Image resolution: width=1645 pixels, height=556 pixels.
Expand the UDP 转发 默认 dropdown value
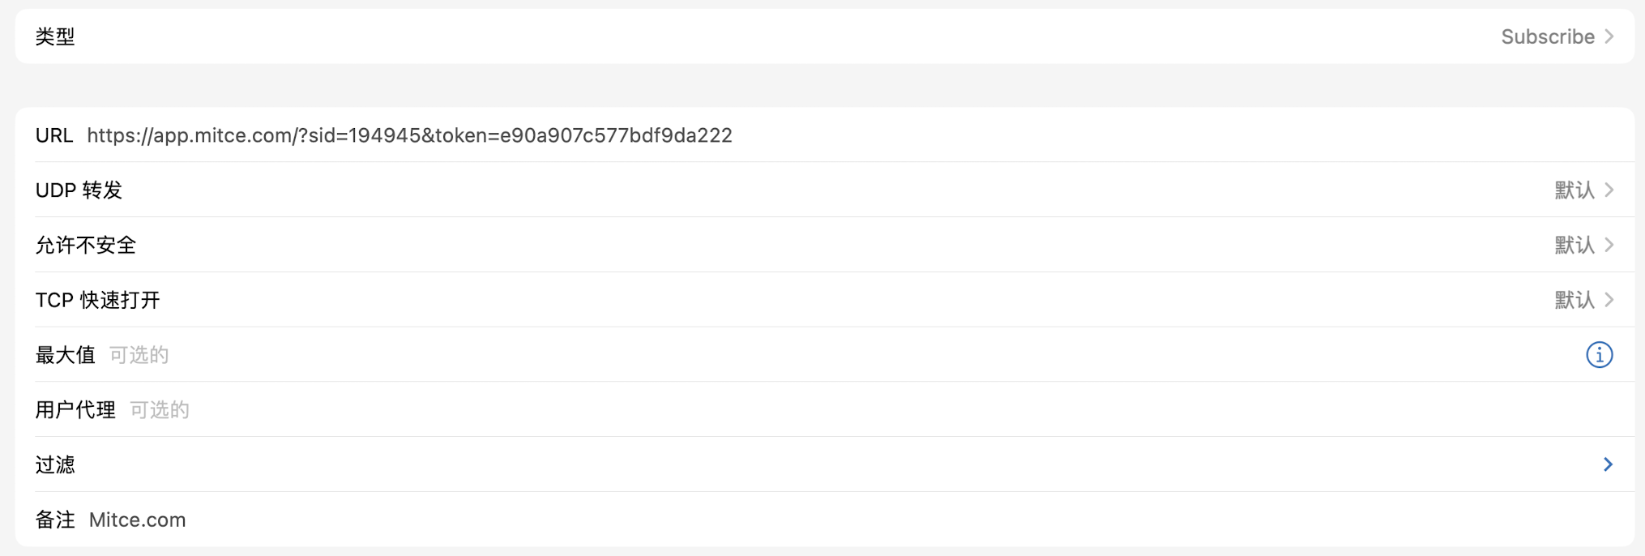(1574, 190)
